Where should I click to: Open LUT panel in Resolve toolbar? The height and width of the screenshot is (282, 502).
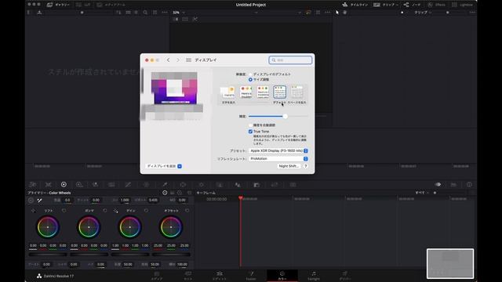click(x=83, y=5)
